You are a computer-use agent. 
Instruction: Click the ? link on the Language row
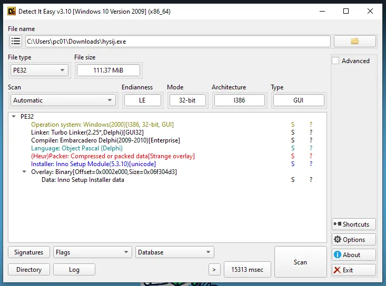tap(311, 148)
